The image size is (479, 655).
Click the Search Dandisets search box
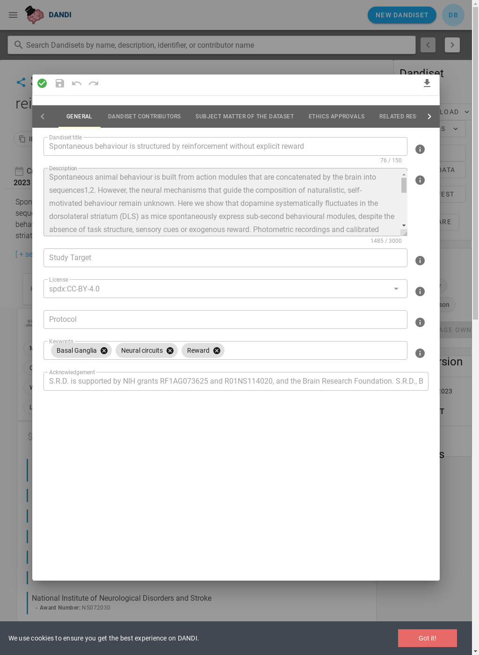pyautogui.click(x=211, y=45)
